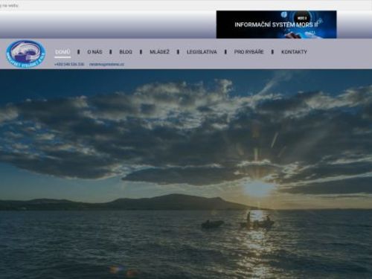Screen dimensions: 372x279
Task: Open the LEGISLATIVA menu
Action: pos(202,52)
